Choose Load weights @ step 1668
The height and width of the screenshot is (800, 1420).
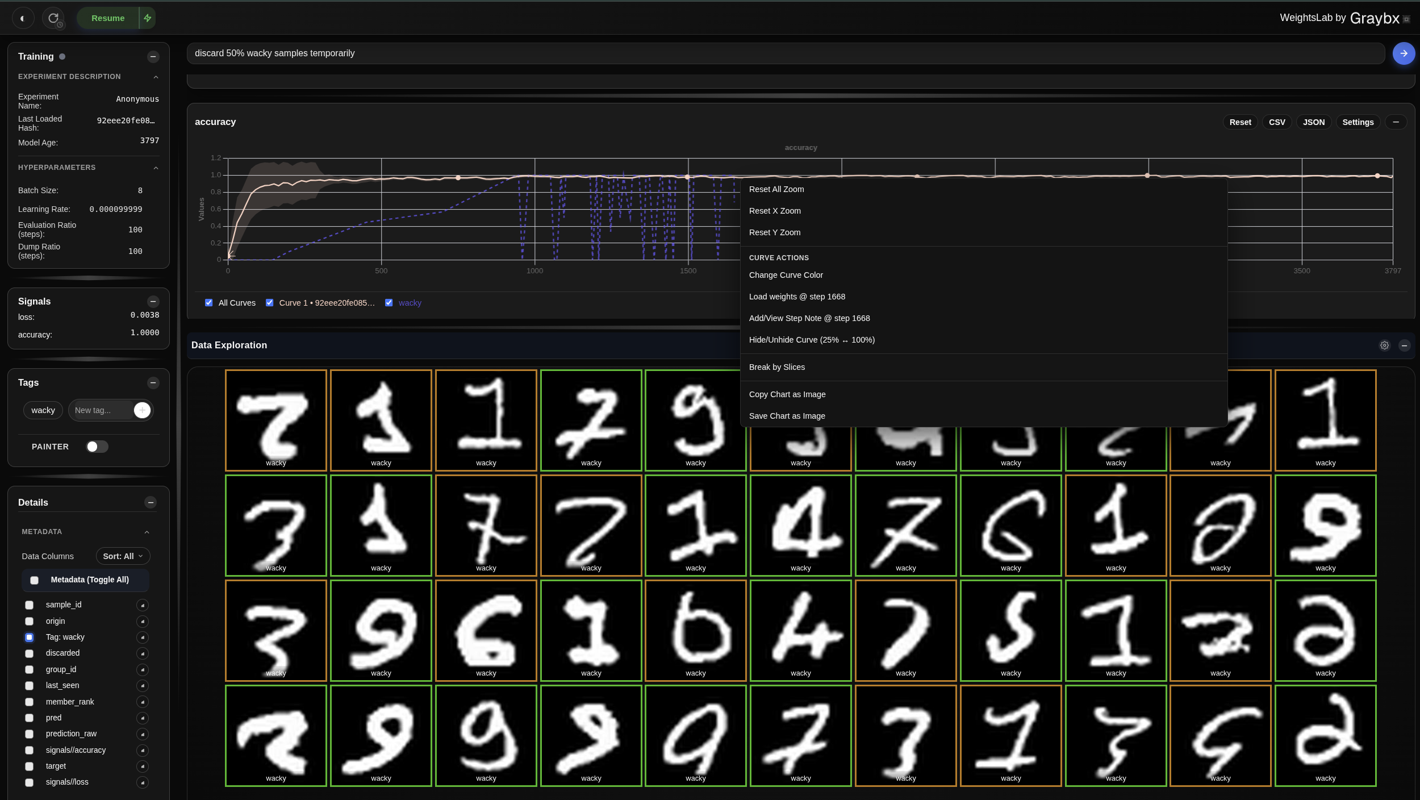coord(797,296)
